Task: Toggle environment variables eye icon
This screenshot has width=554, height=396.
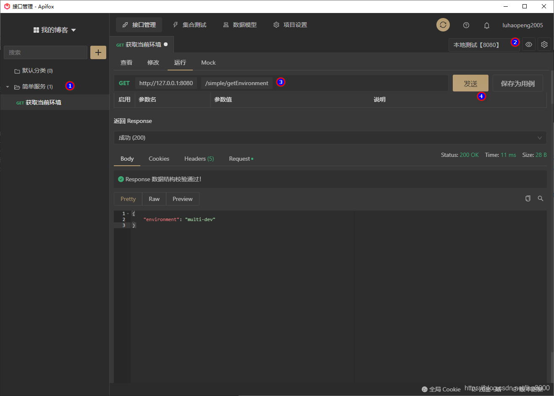Action: [529, 44]
